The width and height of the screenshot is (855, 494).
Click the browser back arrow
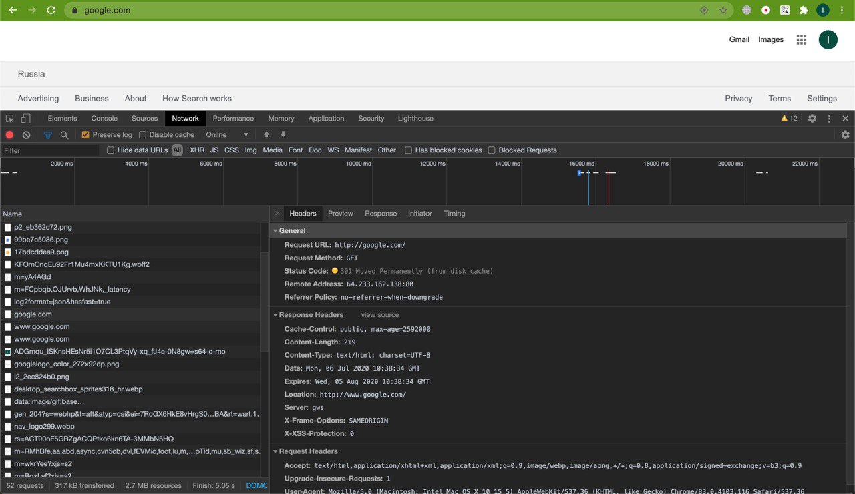pos(13,10)
